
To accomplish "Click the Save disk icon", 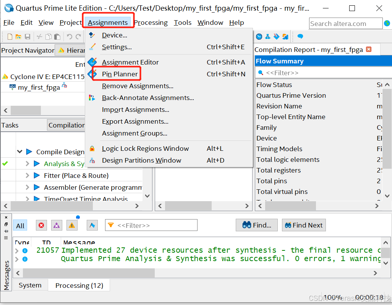I will click(x=28, y=37).
